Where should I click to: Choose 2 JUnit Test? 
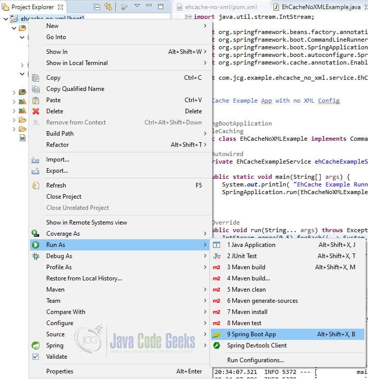pos(288,256)
